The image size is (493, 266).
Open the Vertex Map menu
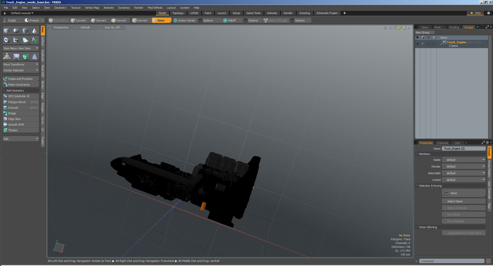coord(92,8)
